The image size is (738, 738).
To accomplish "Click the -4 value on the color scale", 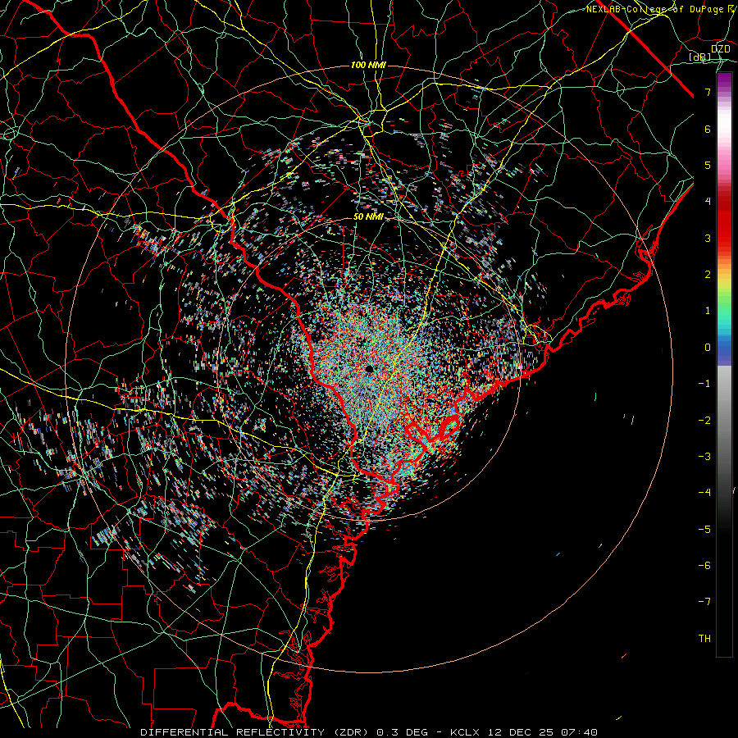I will [x=704, y=493].
